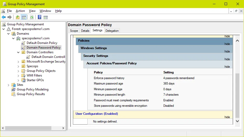Hide the Policies section
The height and width of the screenshot is (137, 244).
click(227, 44)
